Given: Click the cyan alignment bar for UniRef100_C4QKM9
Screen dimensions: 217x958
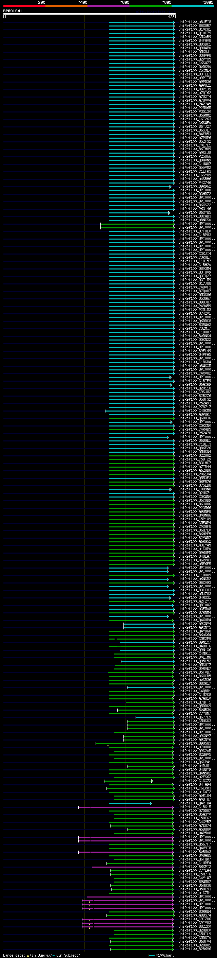Looking at the screenshot, I should (139, 411).
